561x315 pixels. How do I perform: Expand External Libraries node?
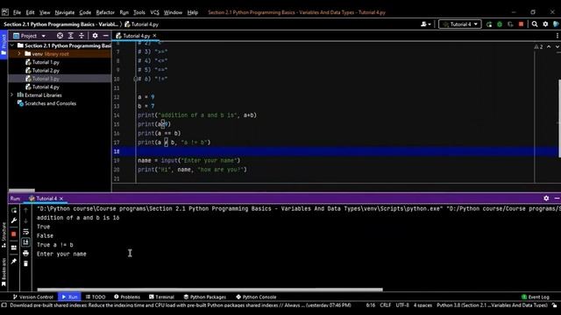click(12, 95)
